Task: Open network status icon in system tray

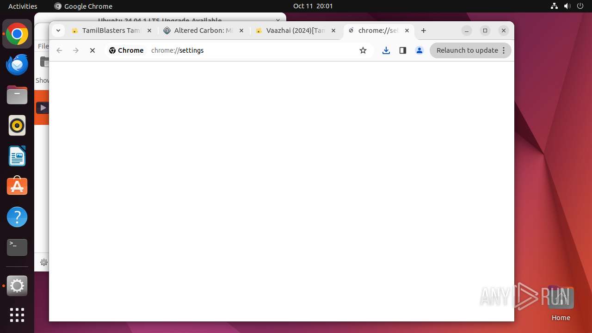Action: coord(555,6)
